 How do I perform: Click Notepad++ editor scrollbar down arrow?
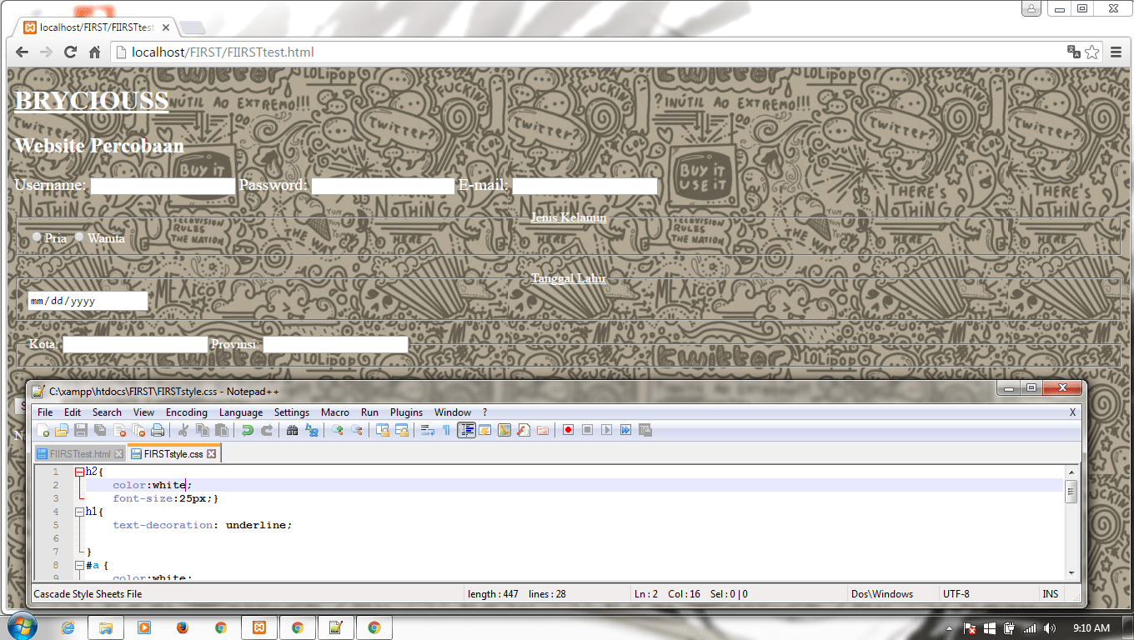coord(1071,572)
